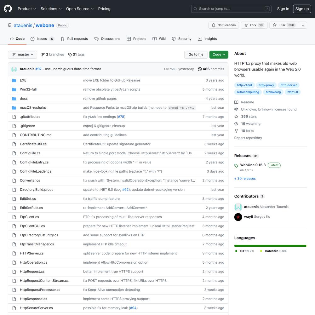Click the eye icon next to 16 watching
Image resolution: width=315 pixels, height=315 pixels.
pyautogui.click(x=236, y=123)
